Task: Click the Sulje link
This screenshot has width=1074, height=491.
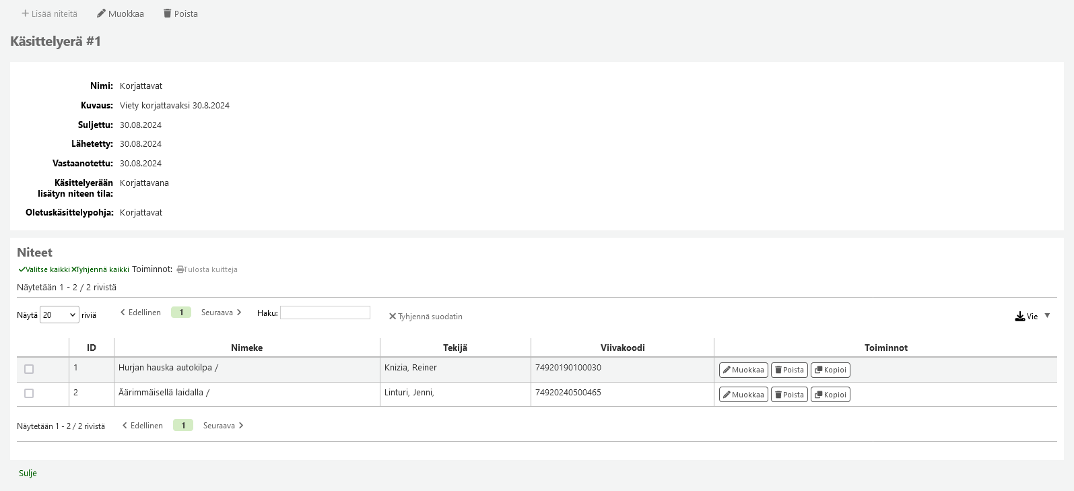Action: point(28,473)
